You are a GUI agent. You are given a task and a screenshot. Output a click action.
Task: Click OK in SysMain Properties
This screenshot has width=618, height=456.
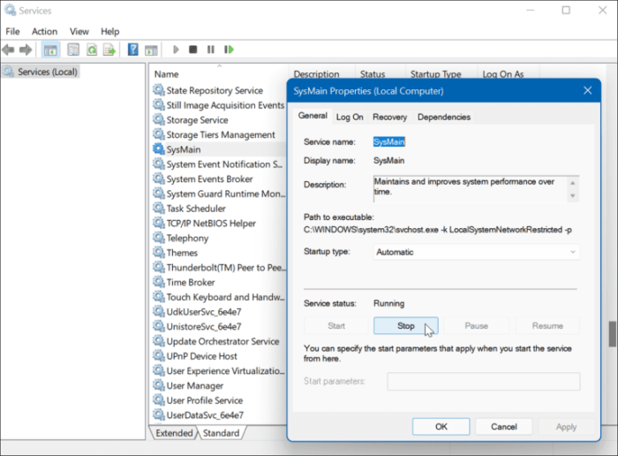pyautogui.click(x=441, y=427)
